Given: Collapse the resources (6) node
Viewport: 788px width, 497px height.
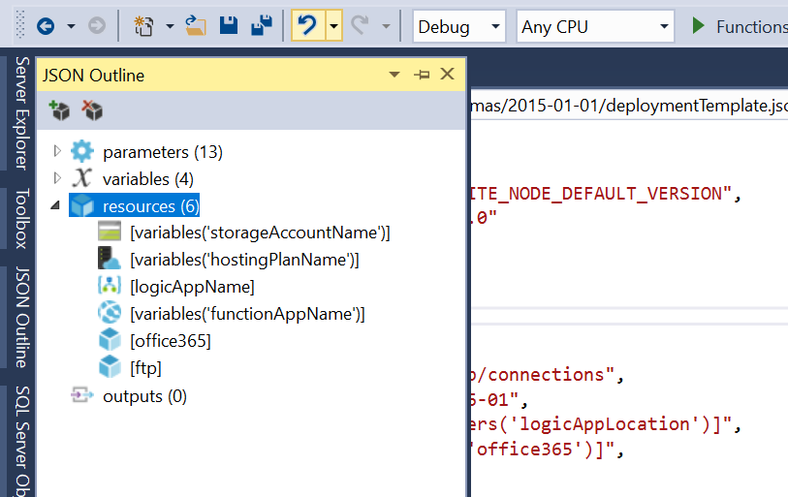Looking at the screenshot, I should [55, 206].
